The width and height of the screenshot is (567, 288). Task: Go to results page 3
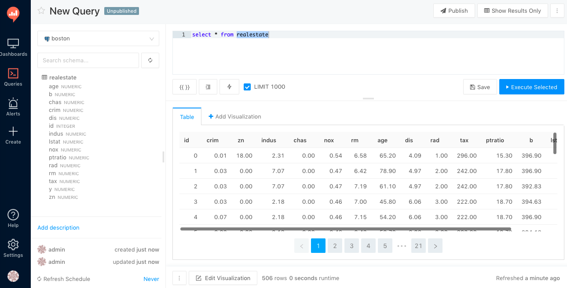pyautogui.click(x=351, y=246)
